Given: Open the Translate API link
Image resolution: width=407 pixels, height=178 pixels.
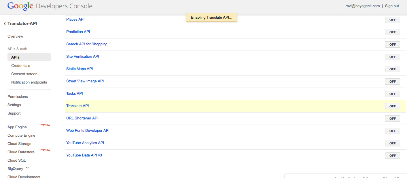Looking at the screenshot, I should click(x=77, y=106).
